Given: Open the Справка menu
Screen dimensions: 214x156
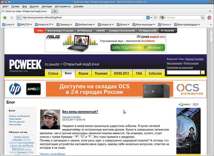Looking at the screenshot, I should coord(78,6).
